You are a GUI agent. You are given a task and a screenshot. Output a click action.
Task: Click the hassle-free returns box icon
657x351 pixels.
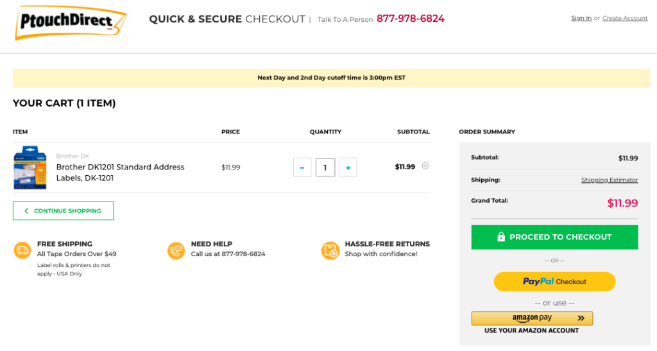(x=330, y=250)
